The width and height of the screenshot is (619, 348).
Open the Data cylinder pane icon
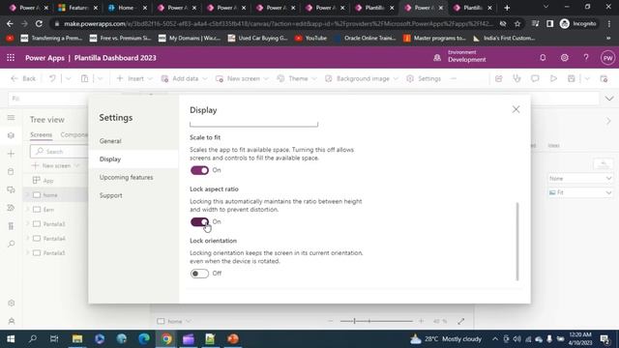tap(11, 172)
